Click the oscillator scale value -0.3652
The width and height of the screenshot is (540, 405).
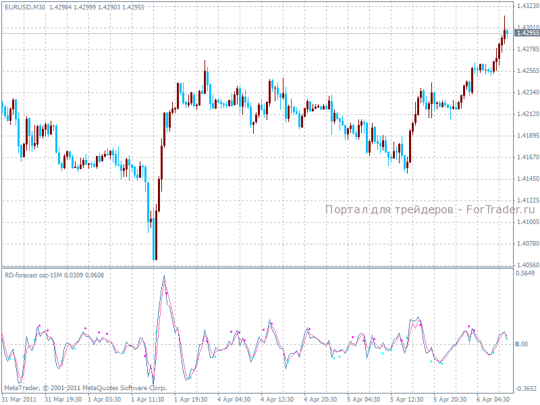525,389
